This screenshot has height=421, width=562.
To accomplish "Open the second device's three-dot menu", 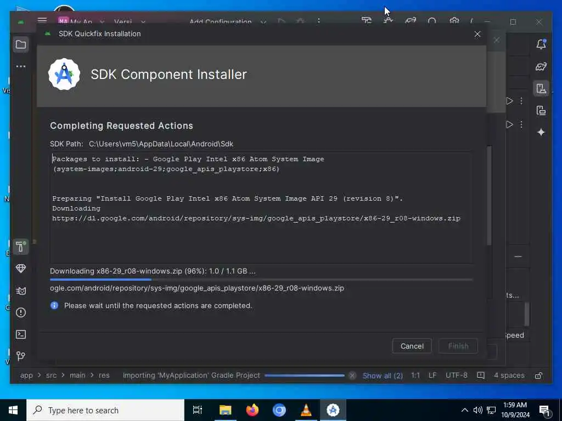I will 521,124.
